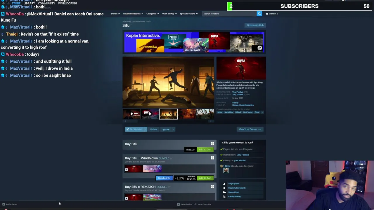Click the Downloads status icon

point(179,204)
